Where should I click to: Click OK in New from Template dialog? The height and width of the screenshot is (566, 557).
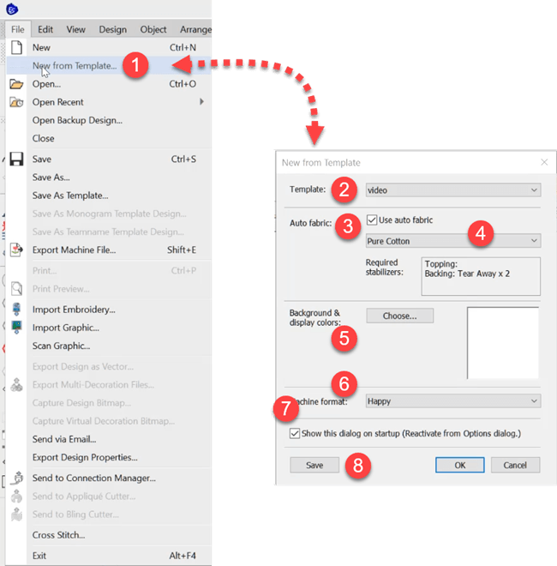(x=461, y=465)
